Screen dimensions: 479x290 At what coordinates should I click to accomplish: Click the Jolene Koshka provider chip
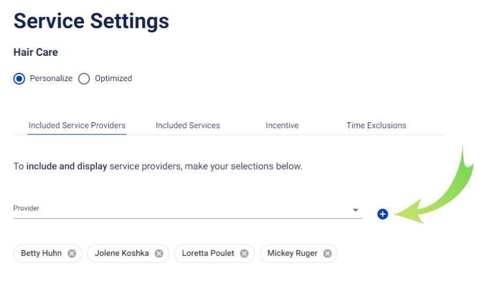(128, 254)
